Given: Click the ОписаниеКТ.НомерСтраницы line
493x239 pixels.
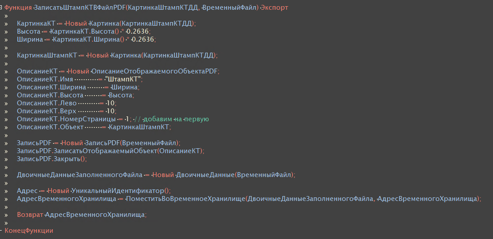Looking at the screenshot, I should tap(113, 119).
